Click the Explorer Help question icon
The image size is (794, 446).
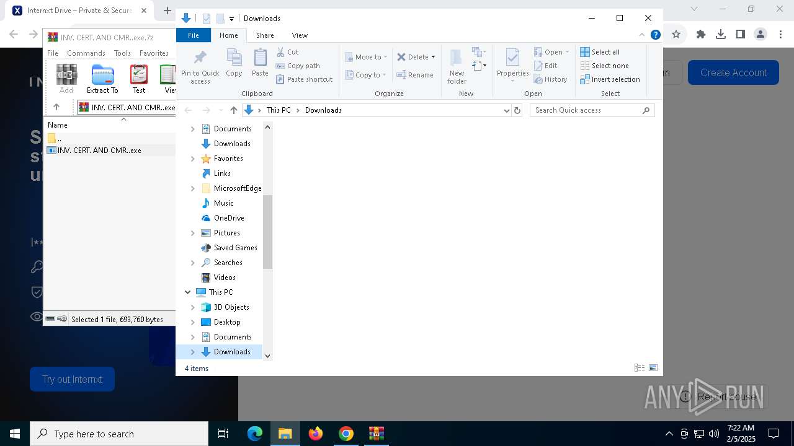tap(655, 35)
